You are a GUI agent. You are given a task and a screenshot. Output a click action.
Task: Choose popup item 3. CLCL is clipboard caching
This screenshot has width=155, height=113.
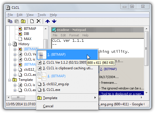click(x=67, y=68)
